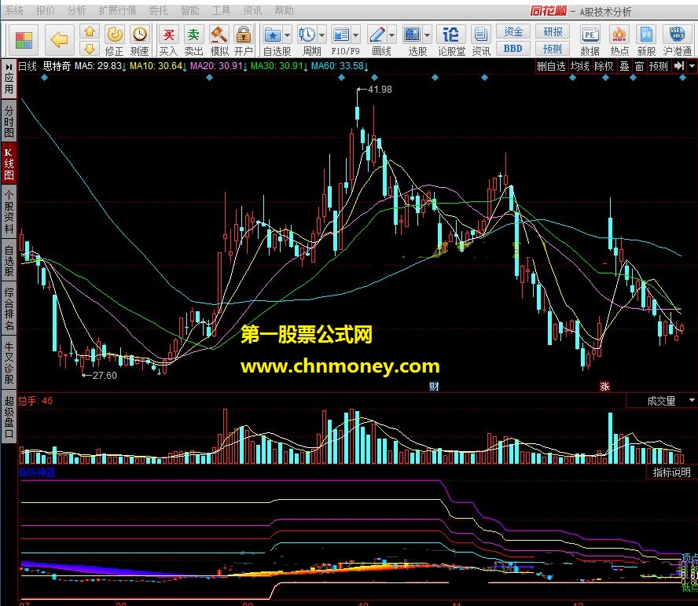
Task: Click the 买入 buy icon
Action: tap(168, 41)
